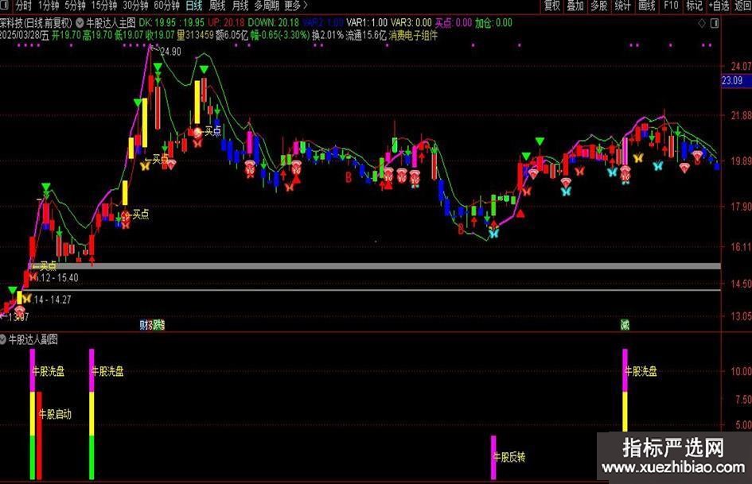Click the 6.12 - 15.40 range label
Screen dimensions: 752x484
tap(56, 278)
